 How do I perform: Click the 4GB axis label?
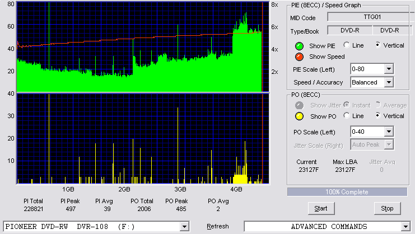coord(236,189)
